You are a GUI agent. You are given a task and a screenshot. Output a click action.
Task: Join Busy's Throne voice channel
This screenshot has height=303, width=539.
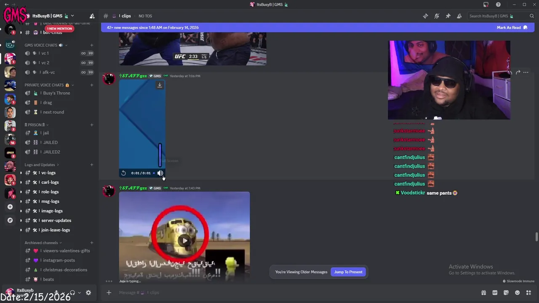point(58,93)
